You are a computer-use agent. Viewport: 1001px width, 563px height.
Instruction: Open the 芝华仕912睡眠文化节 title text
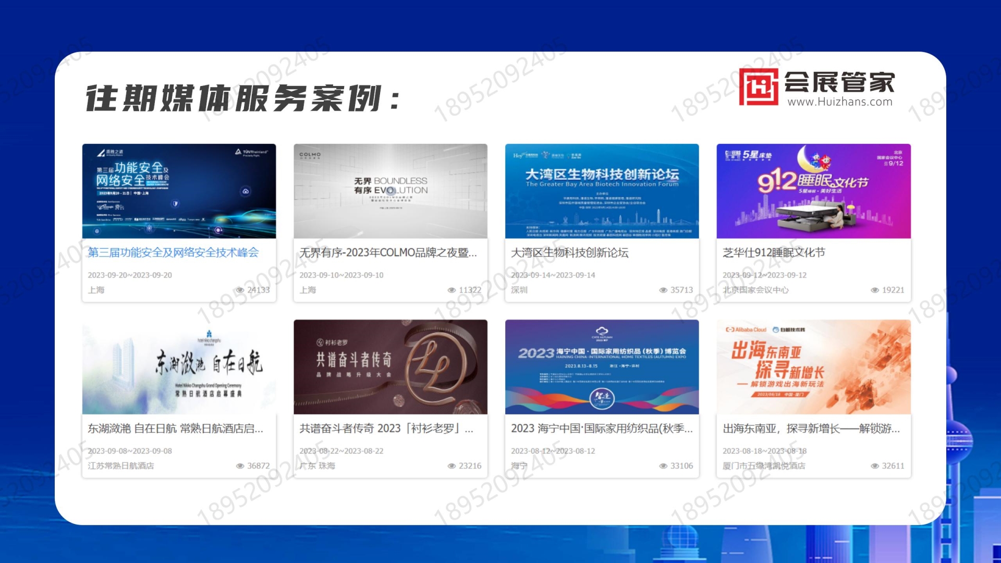(x=774, y=253)
